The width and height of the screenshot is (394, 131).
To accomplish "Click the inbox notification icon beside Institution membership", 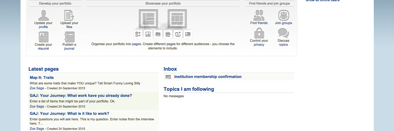I will (x=168, y=77).
